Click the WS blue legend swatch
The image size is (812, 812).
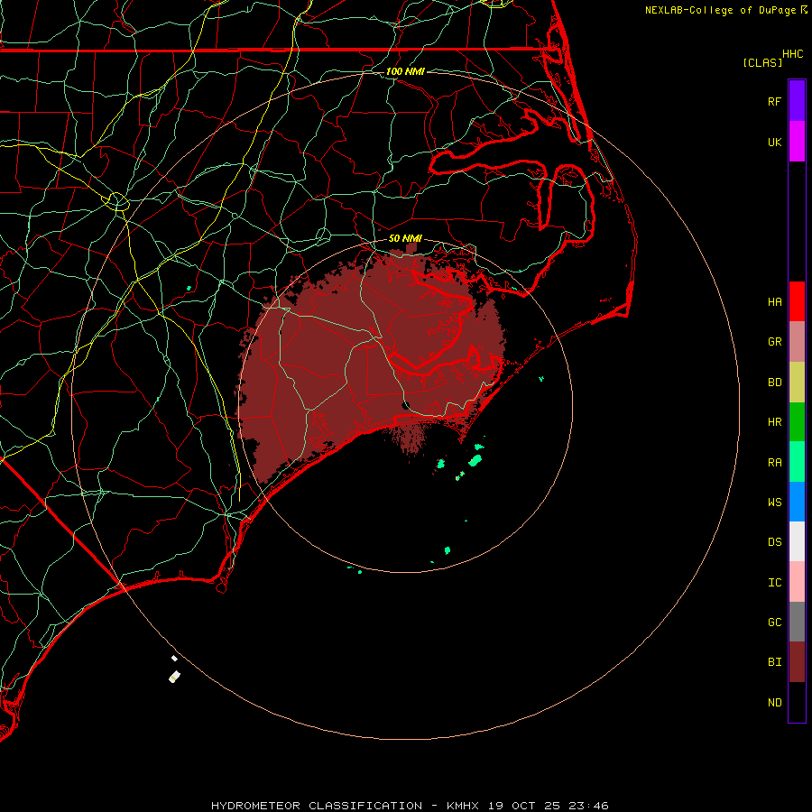(797, 502)
